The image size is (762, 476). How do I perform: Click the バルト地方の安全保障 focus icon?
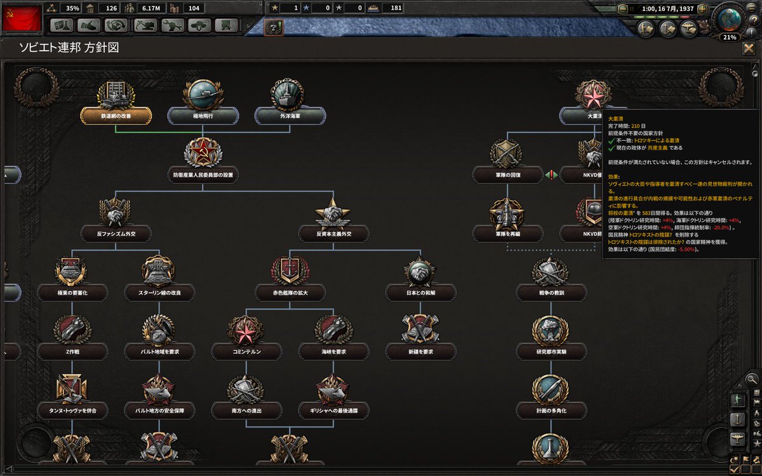tap(159, 388)
